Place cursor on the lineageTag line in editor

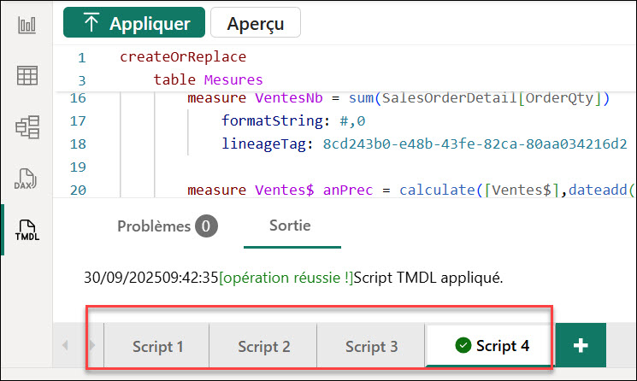point(423,144)
